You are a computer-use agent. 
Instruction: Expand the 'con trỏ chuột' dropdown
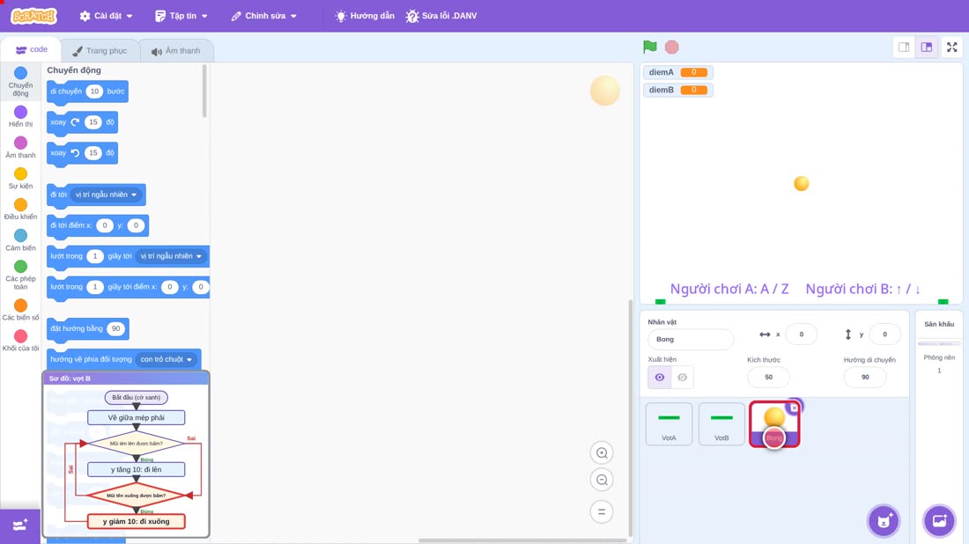[x=166, y=359]
